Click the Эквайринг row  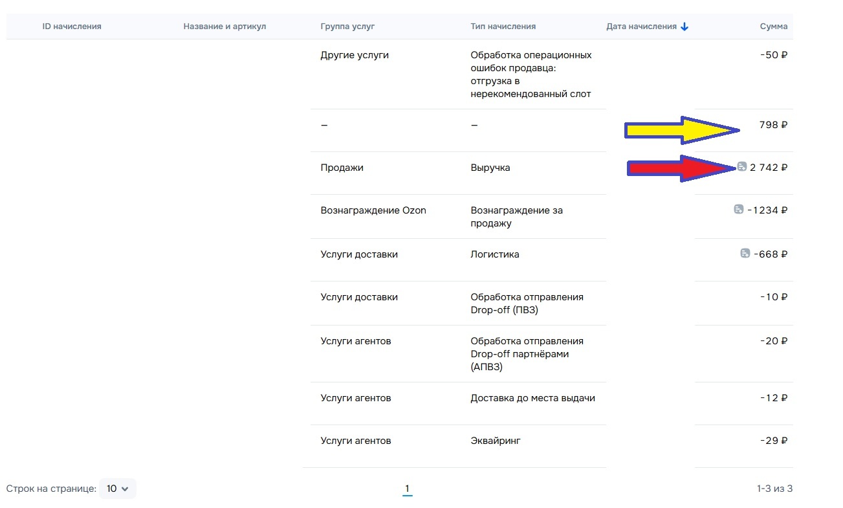point(495,441)
